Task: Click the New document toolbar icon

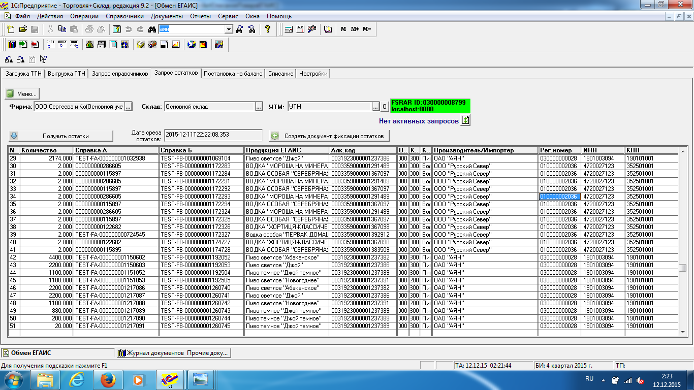Action: 11,29
